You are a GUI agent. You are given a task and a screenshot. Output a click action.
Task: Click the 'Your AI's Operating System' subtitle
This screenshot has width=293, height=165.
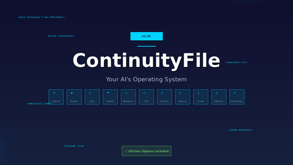coord(146,79)
